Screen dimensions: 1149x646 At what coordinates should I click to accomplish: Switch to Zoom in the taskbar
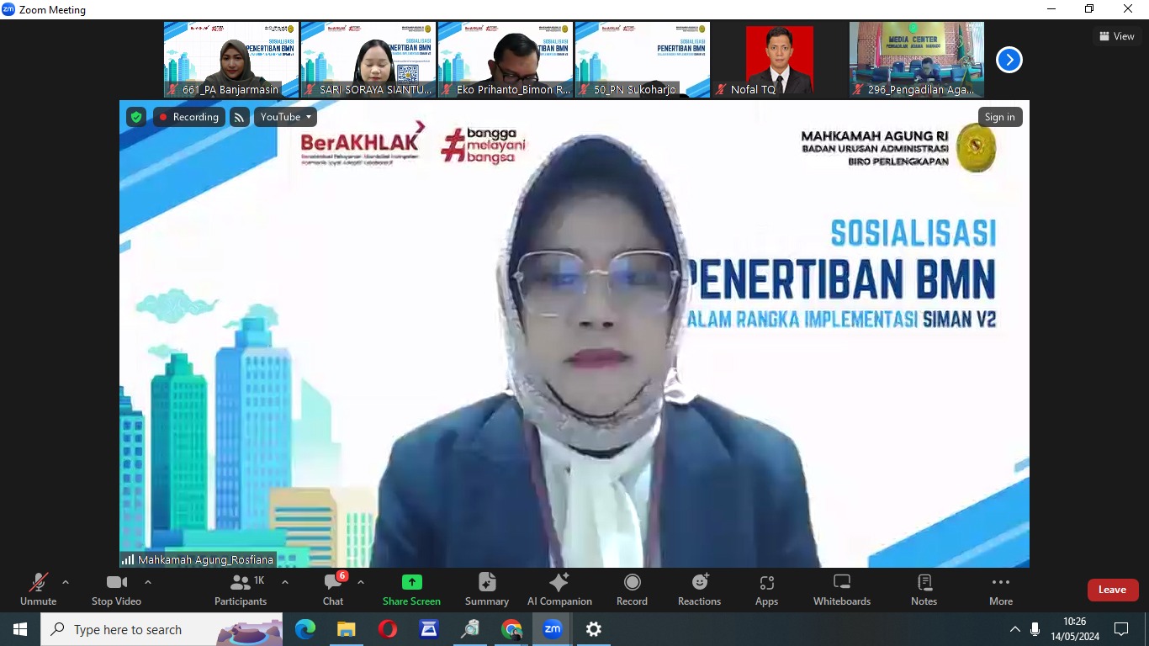[553, 629]
